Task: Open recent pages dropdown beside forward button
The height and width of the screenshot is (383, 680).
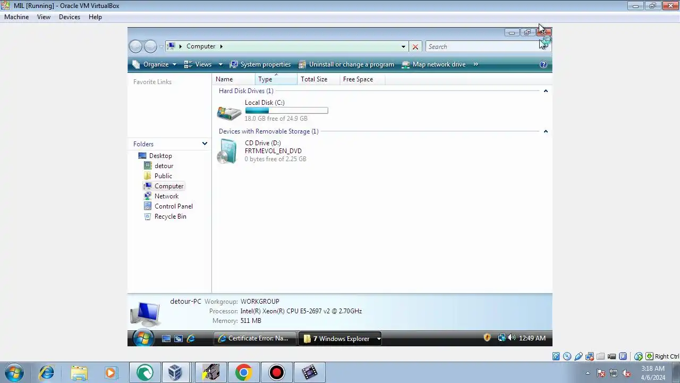Action: click(161, 47)
